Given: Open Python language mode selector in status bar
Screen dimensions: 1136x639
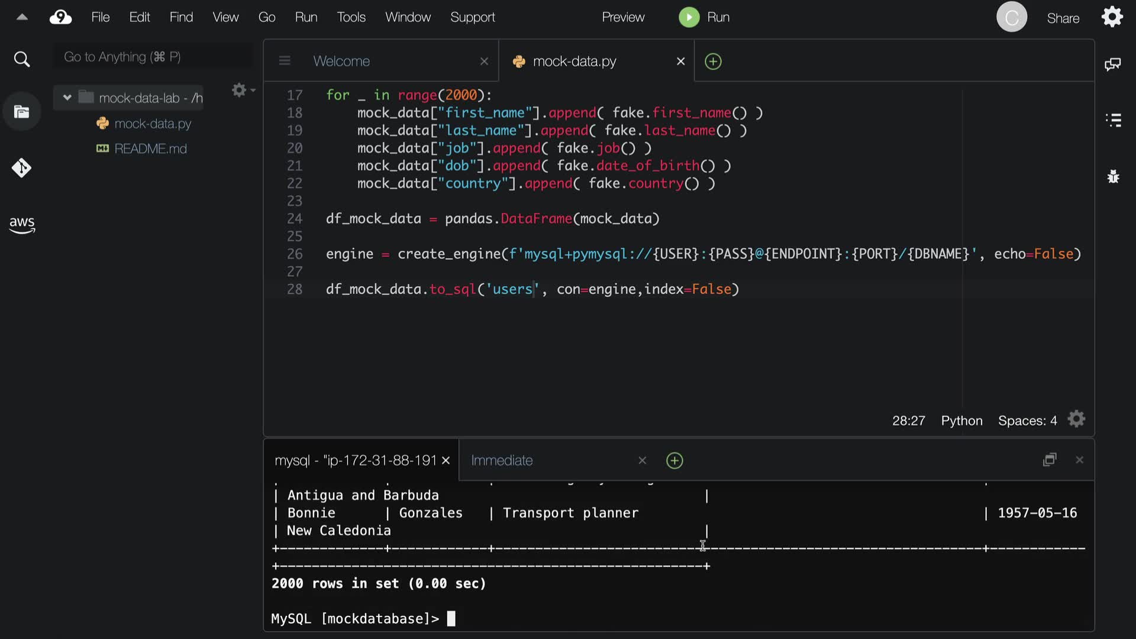Looking at the screenshot, I should [961, 421].
